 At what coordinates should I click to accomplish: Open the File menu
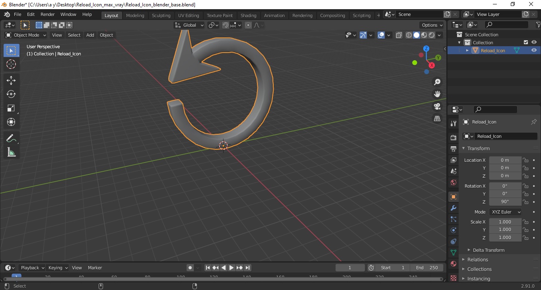18,14
